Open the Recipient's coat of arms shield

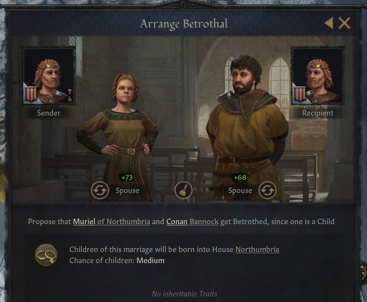(300, 94)
